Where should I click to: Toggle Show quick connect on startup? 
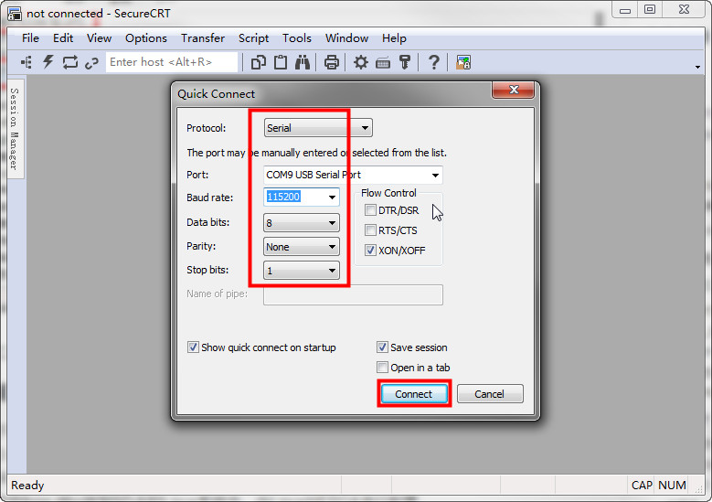(193, 347)
